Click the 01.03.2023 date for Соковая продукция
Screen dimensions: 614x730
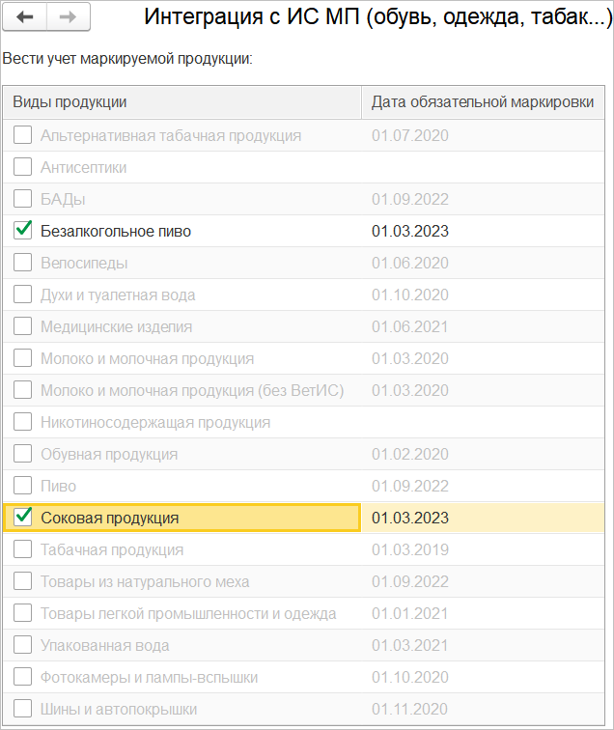[x=410, y=518]
